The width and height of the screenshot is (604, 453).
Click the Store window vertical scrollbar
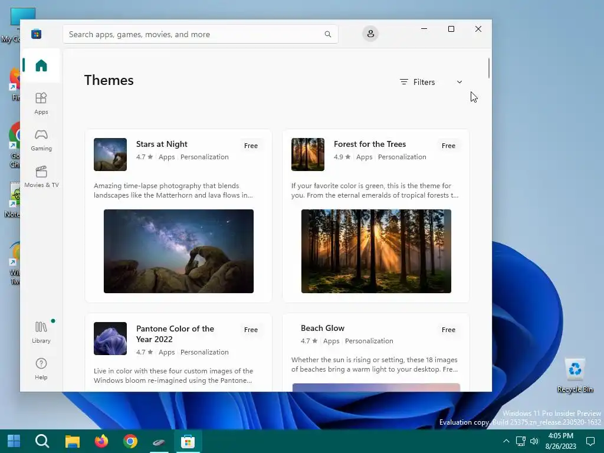489,68
